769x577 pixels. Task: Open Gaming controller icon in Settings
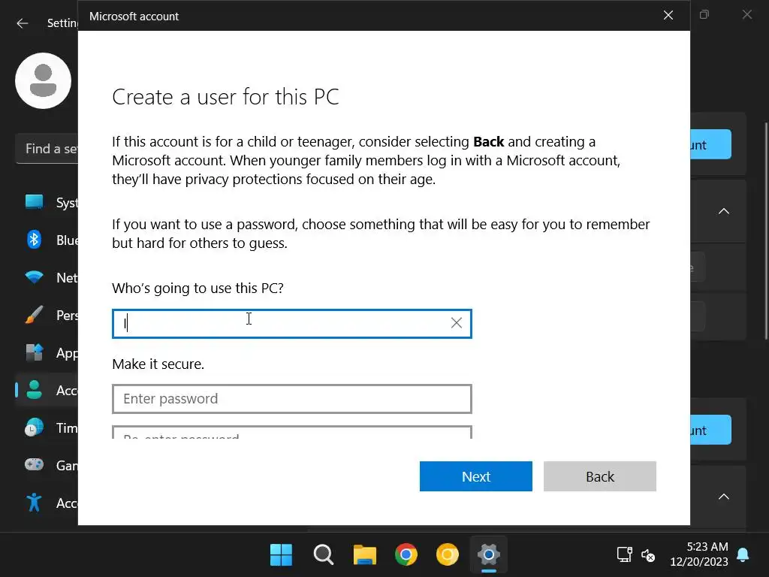tap(34, 464)
